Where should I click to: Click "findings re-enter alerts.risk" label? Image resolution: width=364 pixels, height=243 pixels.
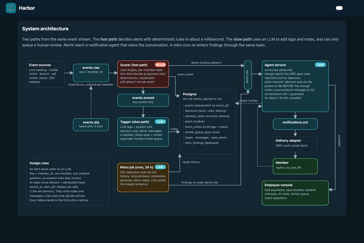(200, 182)
